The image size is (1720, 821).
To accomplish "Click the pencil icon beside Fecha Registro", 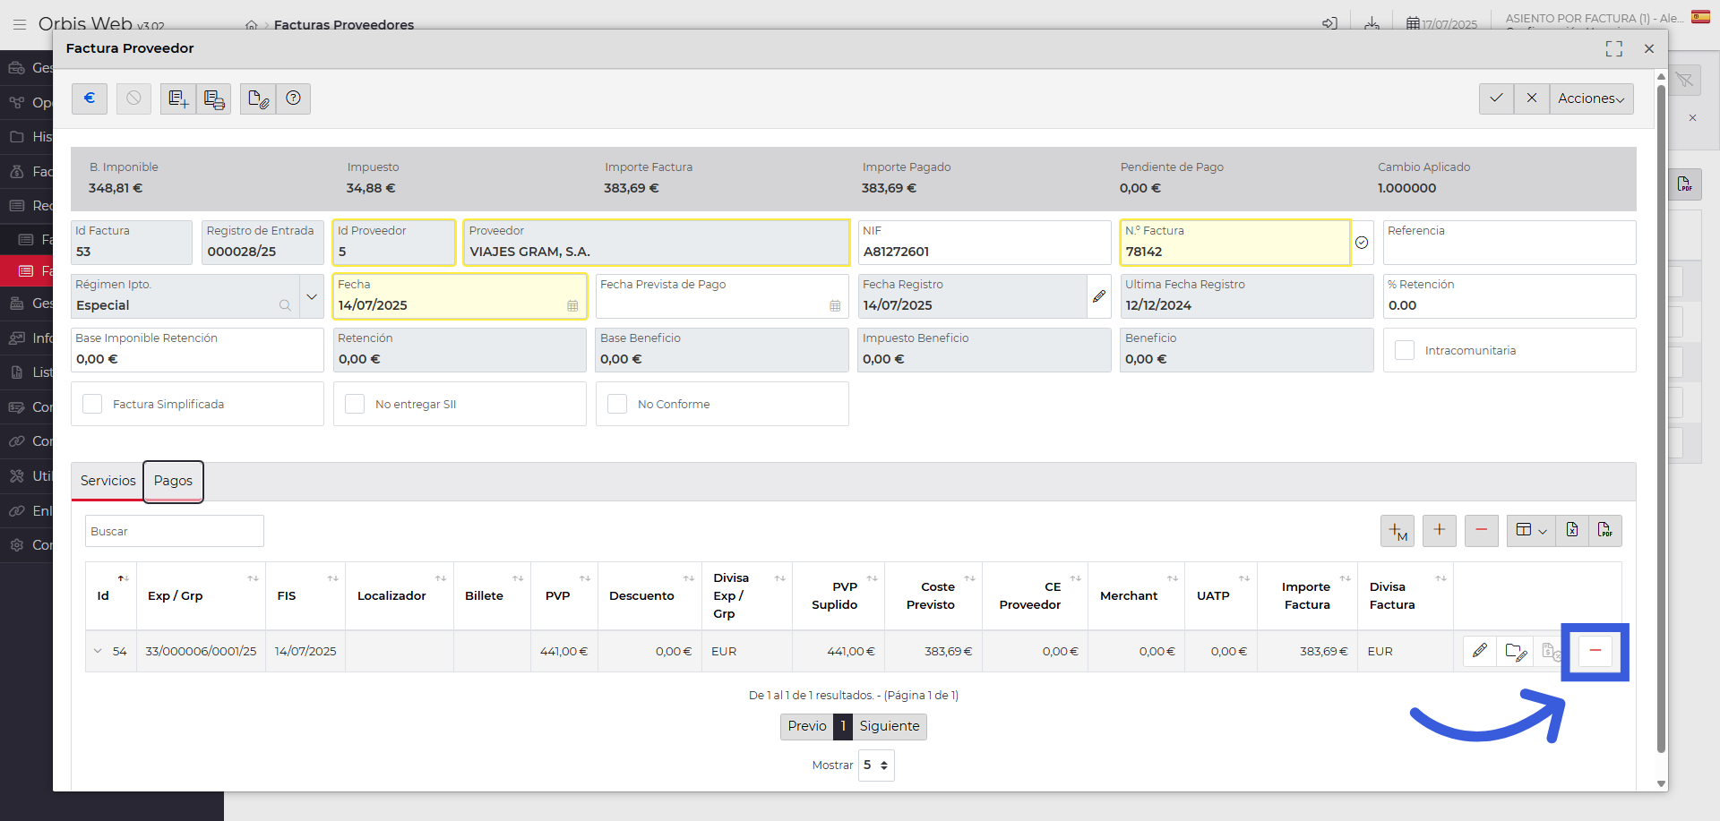I will point(1099,296).
